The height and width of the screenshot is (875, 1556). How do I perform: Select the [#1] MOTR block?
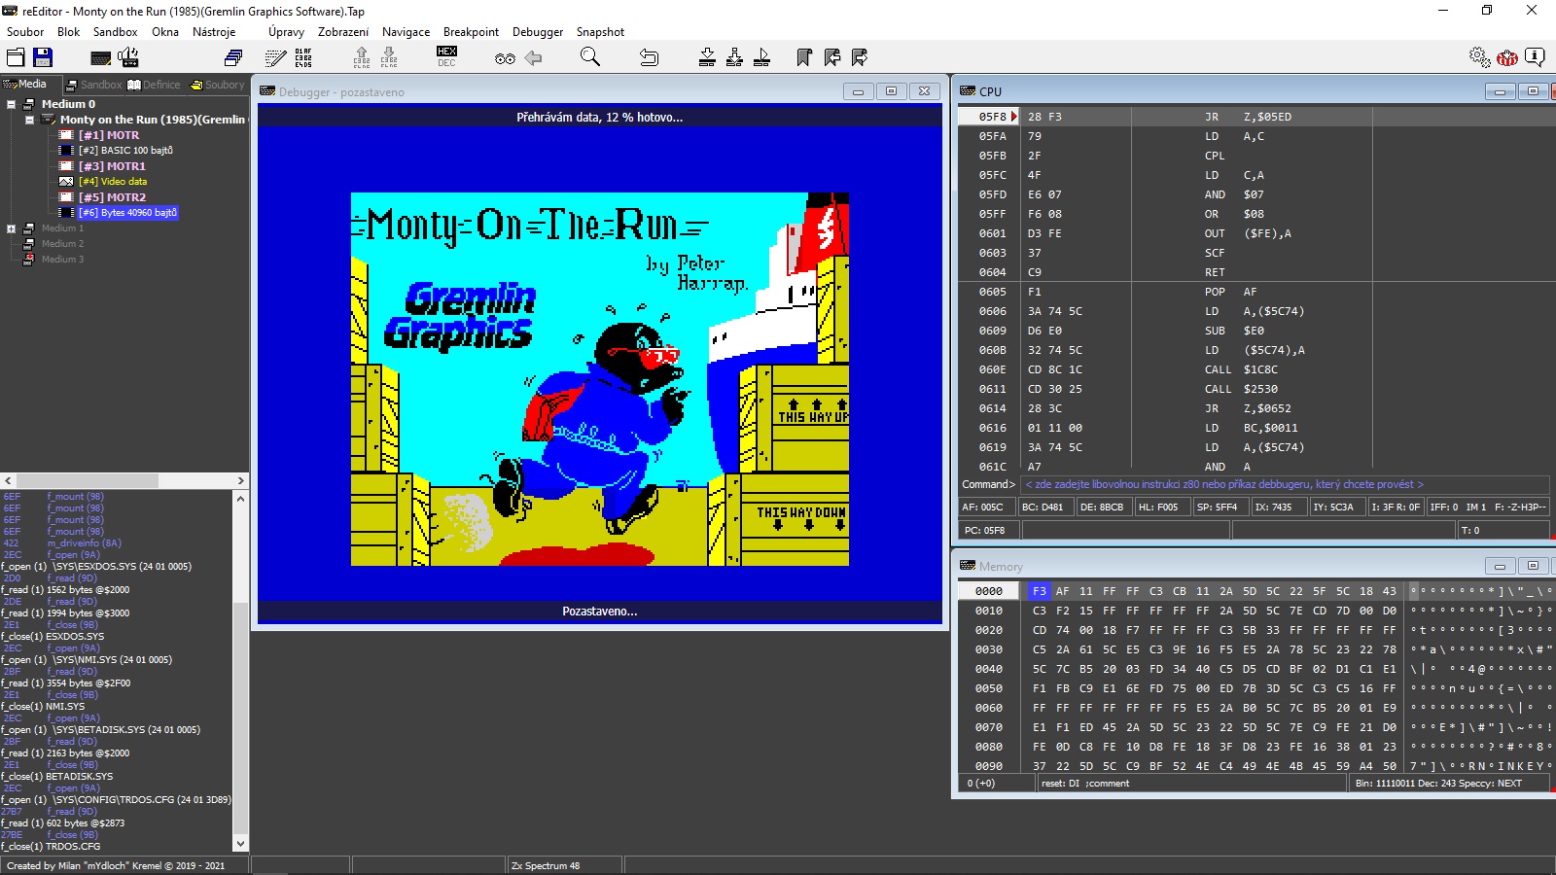109,135
